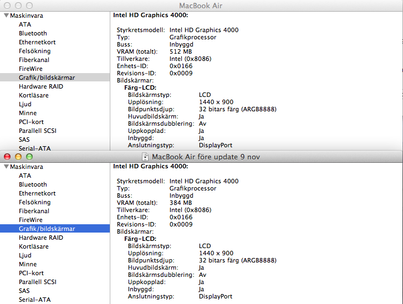Screen dimensions: 403x304
Task: Collapse Maskinvara in the lower 'före update' window
Action: pos(7,167)
